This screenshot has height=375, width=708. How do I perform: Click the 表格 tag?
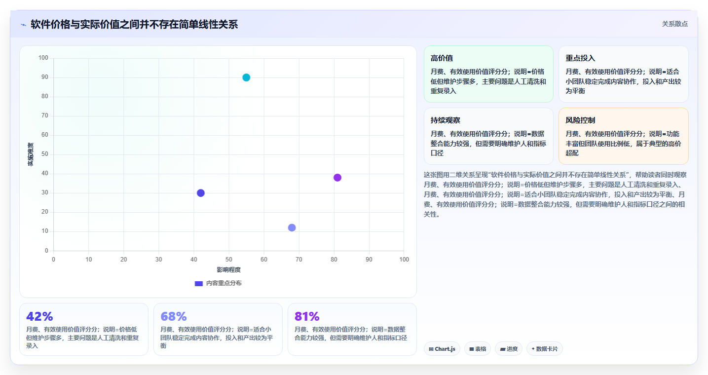(x=478, y=349)
